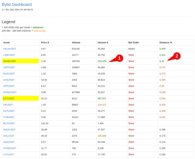
Task: Click the 0.195 distance value
Action: (163, 129)
